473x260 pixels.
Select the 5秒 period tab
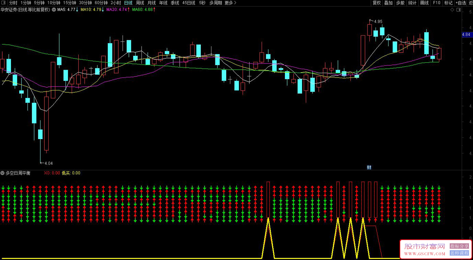pyautogui.click(x=202, y=3)
